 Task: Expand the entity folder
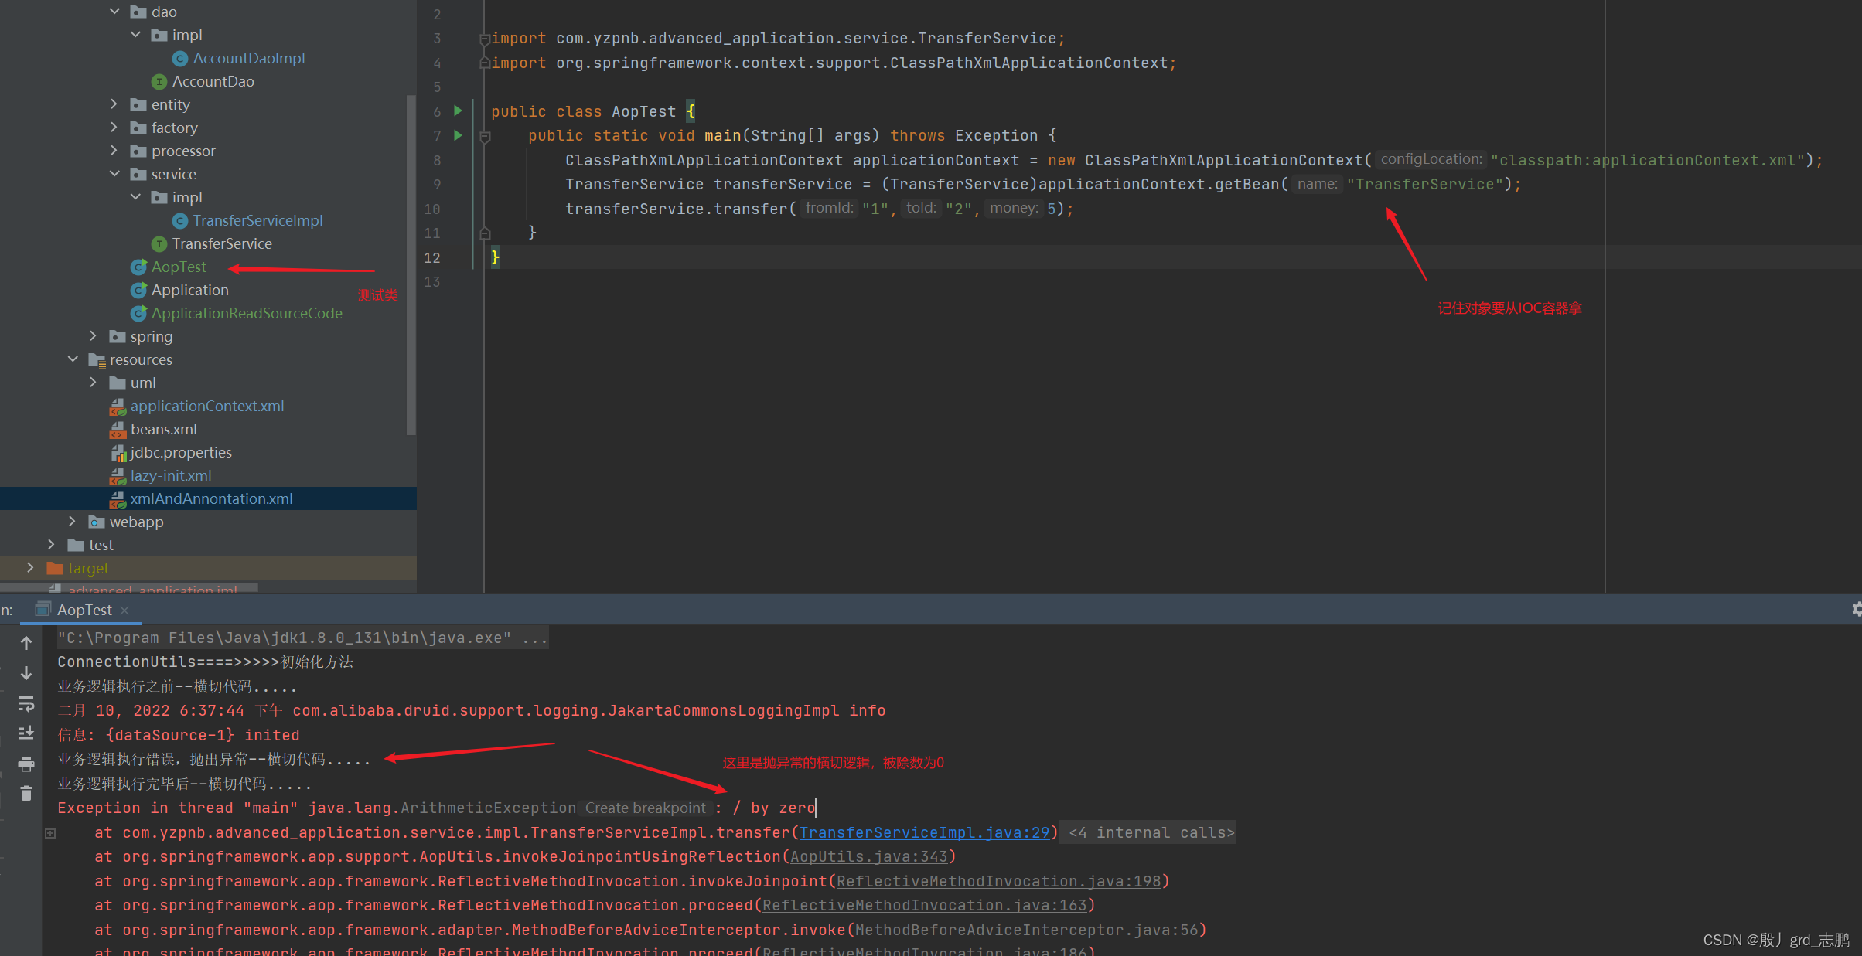(114, 104)
